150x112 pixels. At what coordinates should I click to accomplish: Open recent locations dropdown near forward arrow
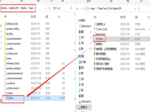(x=83, y=9)
